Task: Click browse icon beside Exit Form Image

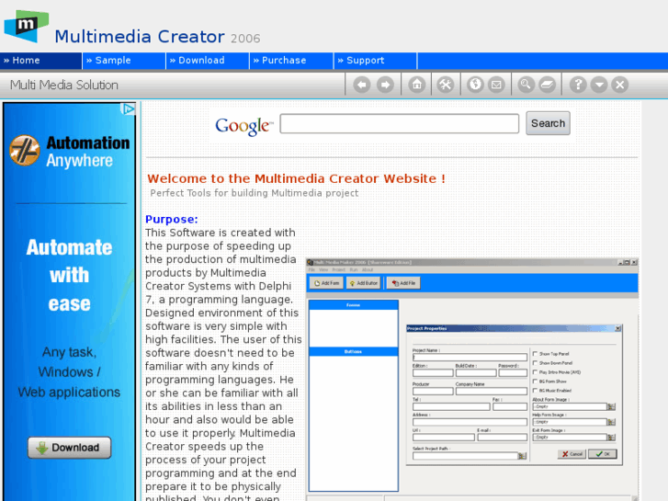Action: [x=611, y=438]
